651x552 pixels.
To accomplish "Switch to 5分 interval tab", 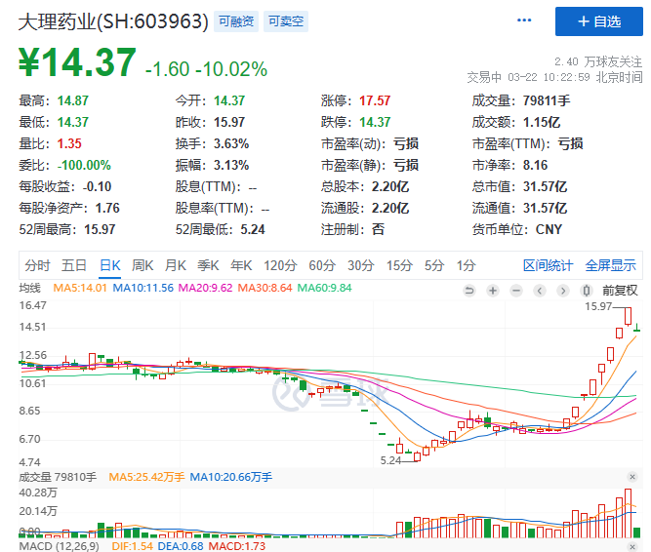I will coord(434,265).
